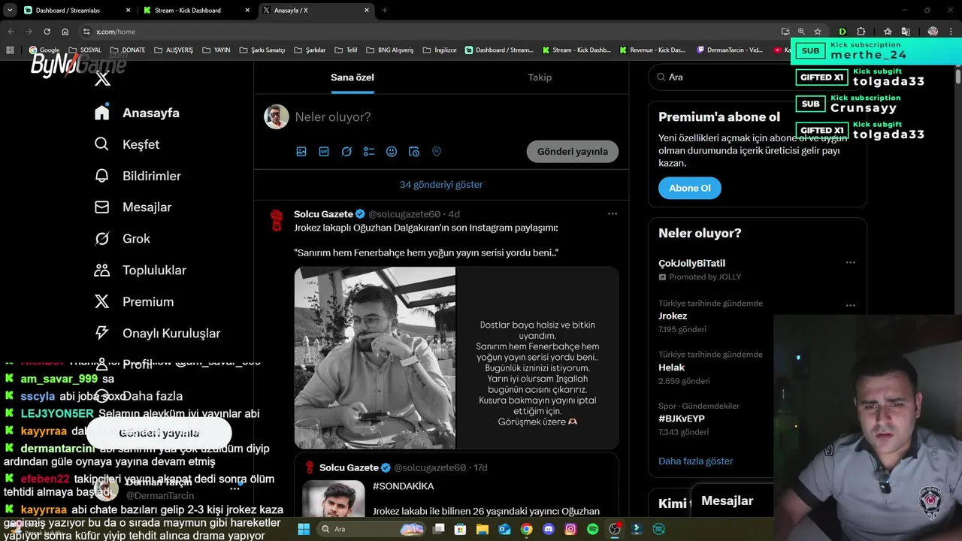The image size is (962, 541).
Task: Open SOSYAL bookmarks folder
Action: (x=85, y=50)
